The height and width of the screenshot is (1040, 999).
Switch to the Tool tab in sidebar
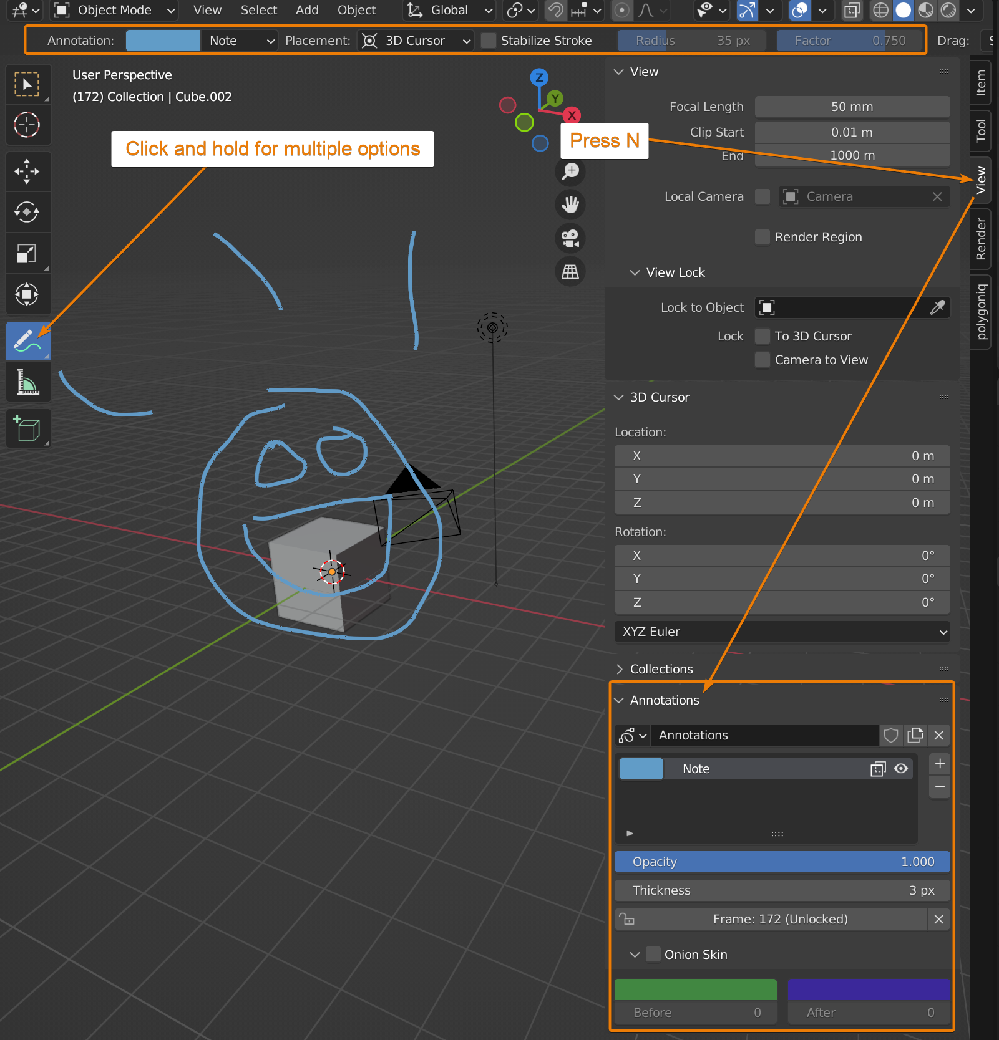[980, 131]
